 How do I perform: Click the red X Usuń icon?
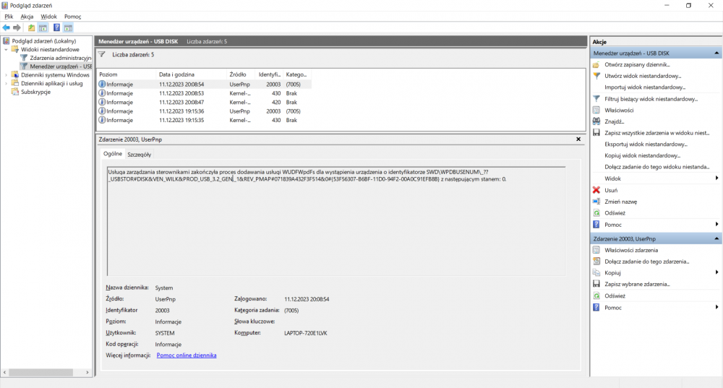tap(596, 190)
